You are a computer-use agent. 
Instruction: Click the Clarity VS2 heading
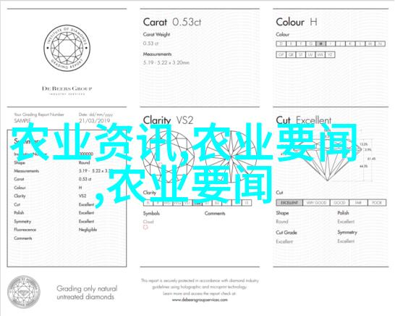[168, 120]
